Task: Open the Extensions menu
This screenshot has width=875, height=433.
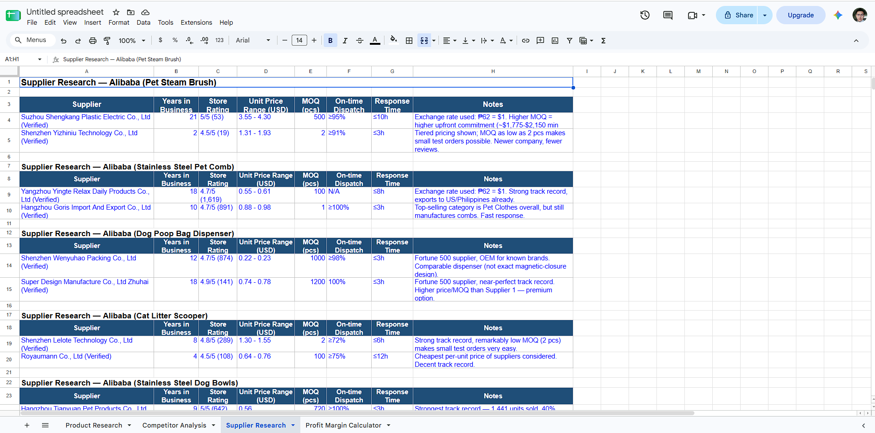Action: [x=196, y=22]
